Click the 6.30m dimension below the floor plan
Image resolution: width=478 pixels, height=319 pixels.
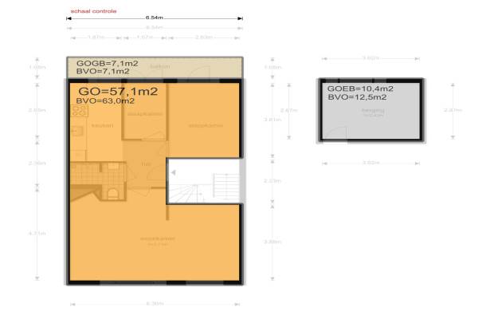pos(155,304)
